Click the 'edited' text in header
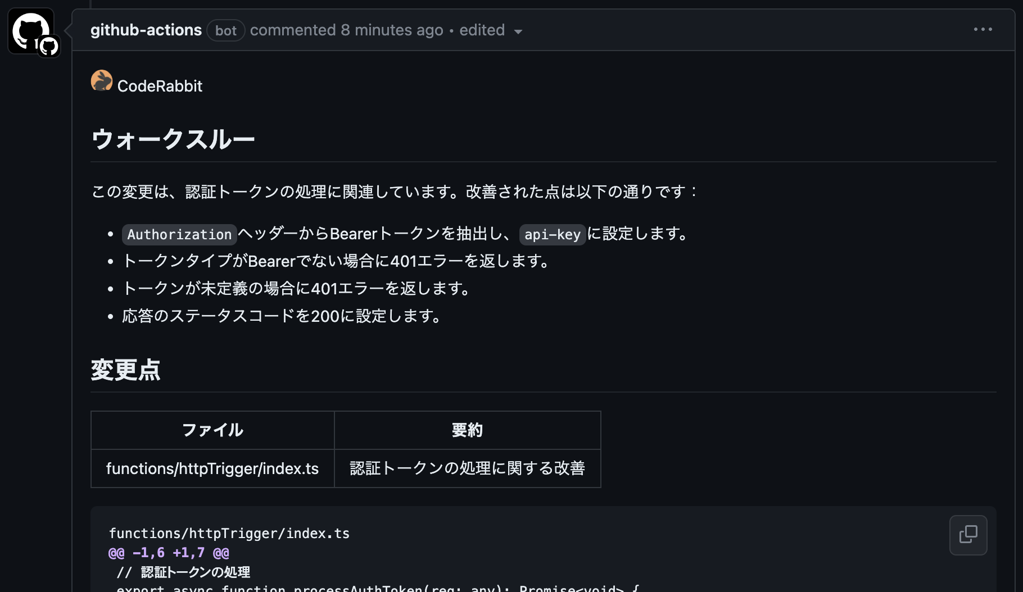Screen dimensions: 1023x592 pos(482,30)
